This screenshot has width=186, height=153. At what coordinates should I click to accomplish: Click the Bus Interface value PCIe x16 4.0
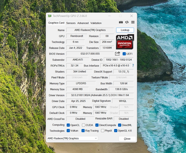pyautogui.click(x=116, y=65)
